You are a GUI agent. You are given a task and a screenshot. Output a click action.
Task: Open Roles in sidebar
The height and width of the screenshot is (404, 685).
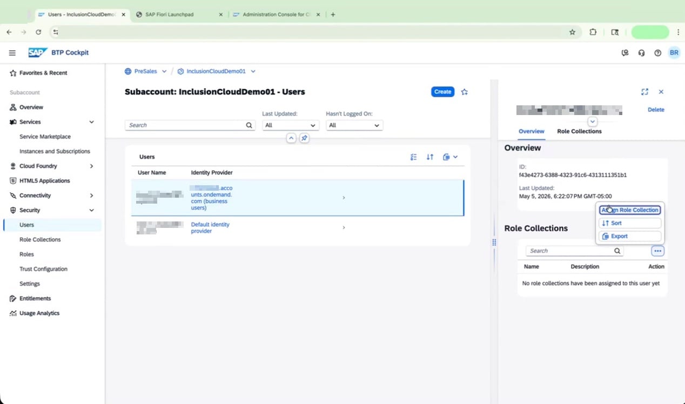pos(26,254)
